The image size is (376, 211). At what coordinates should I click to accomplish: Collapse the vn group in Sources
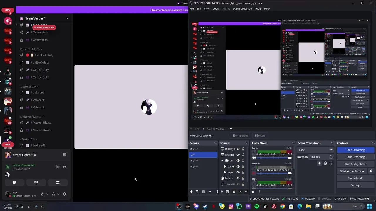point(222,161)
